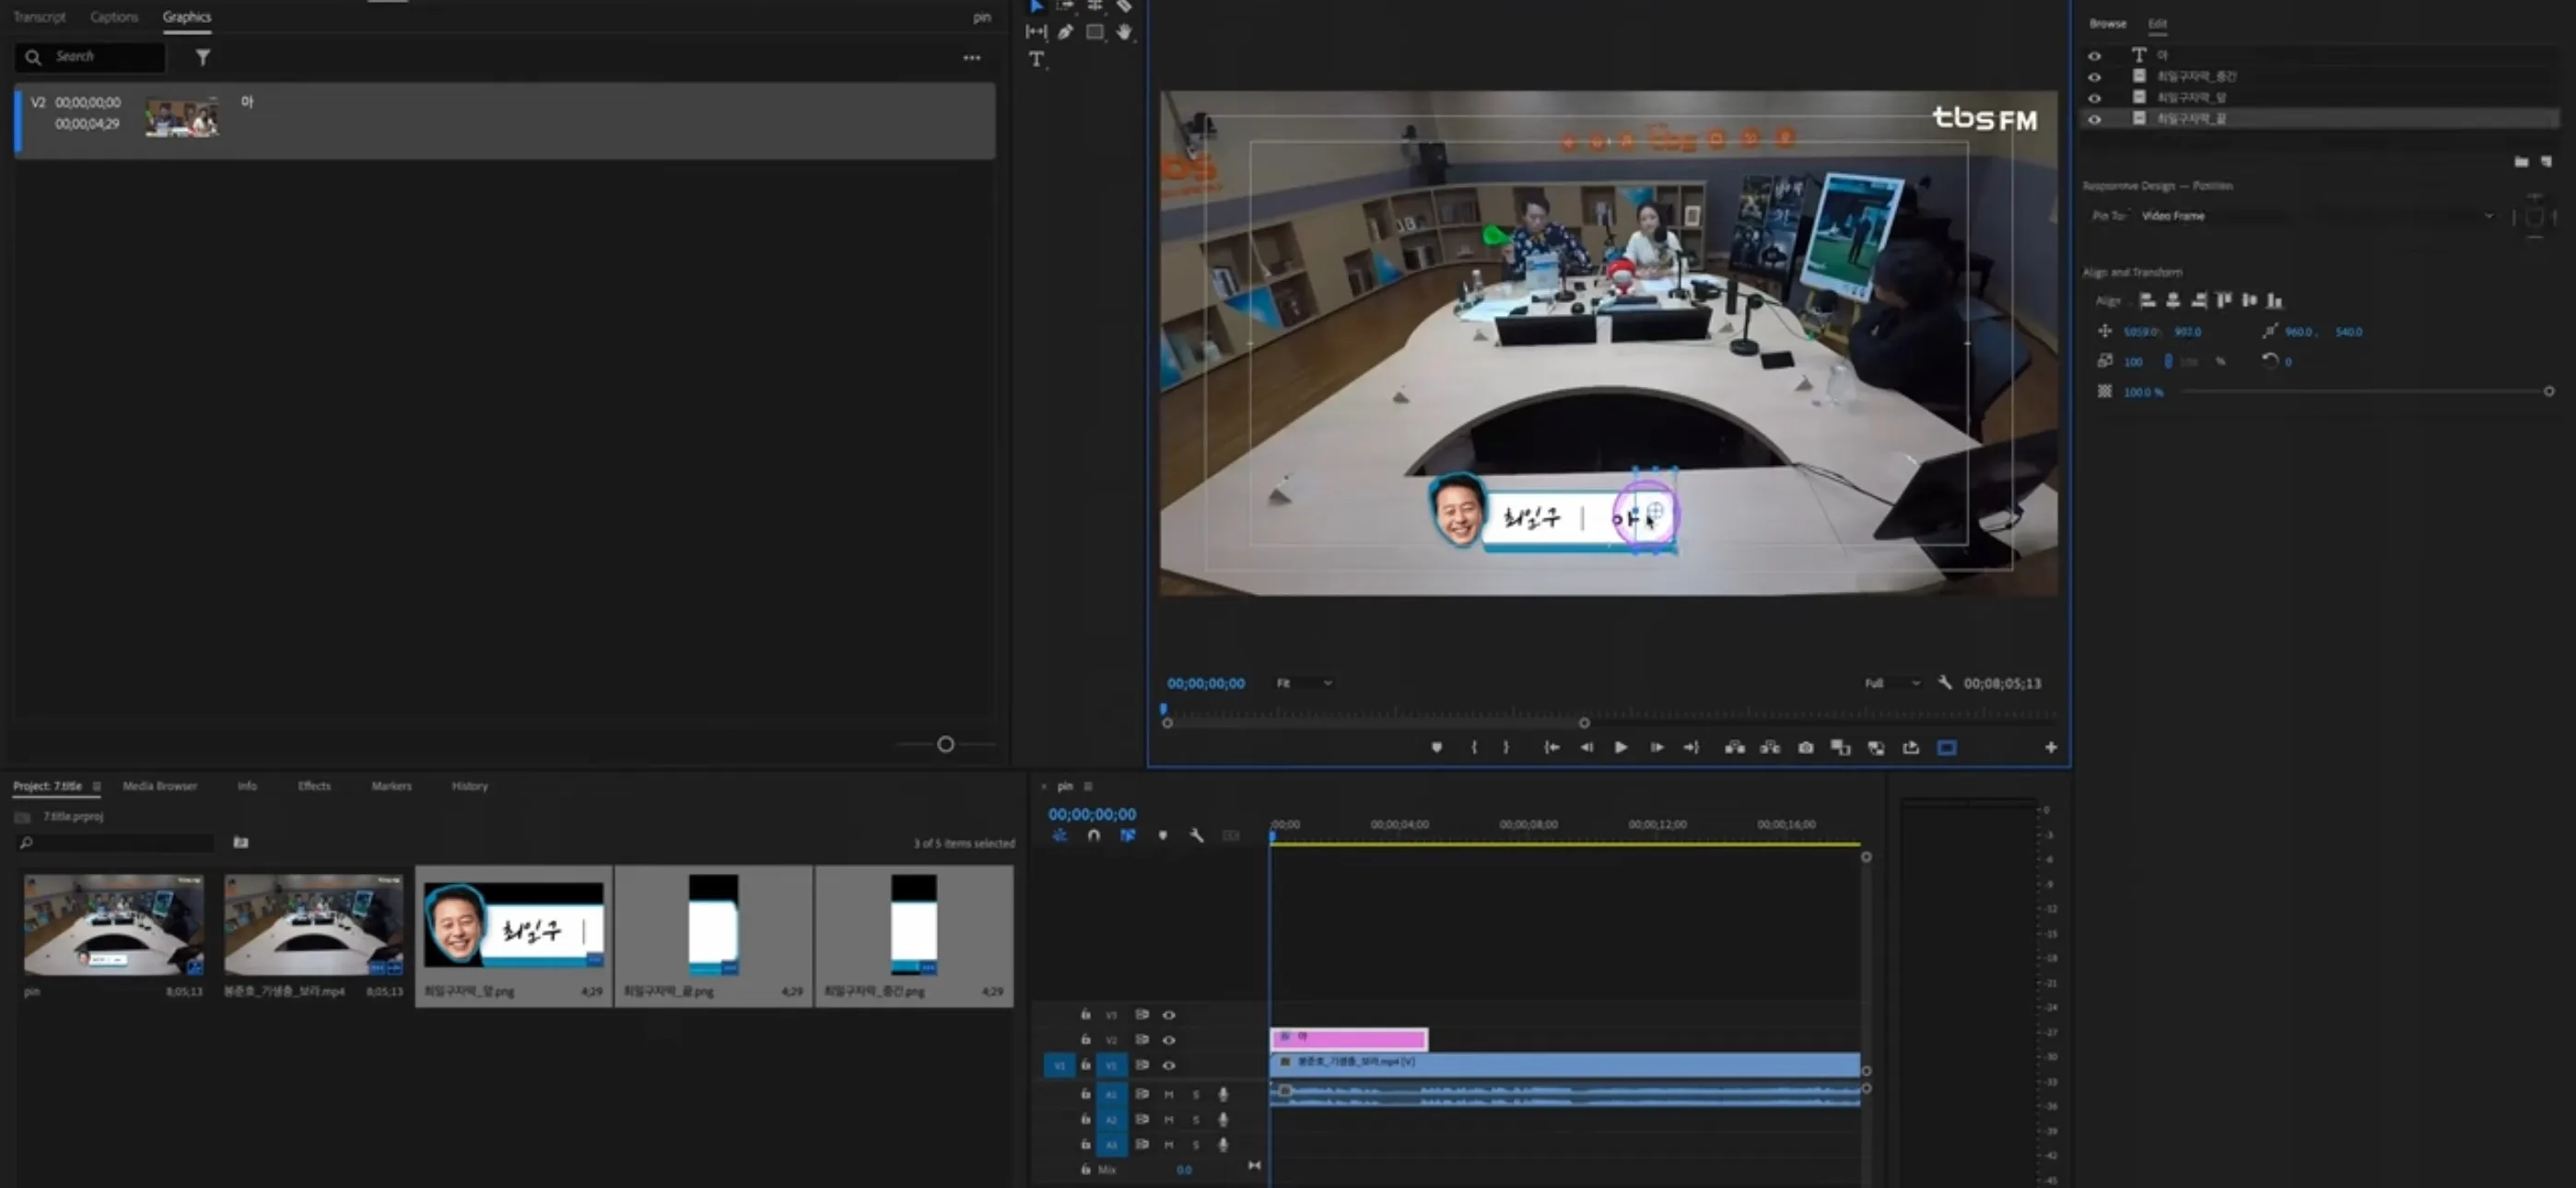Hide the text layer '아' via eye icon

2094,56
